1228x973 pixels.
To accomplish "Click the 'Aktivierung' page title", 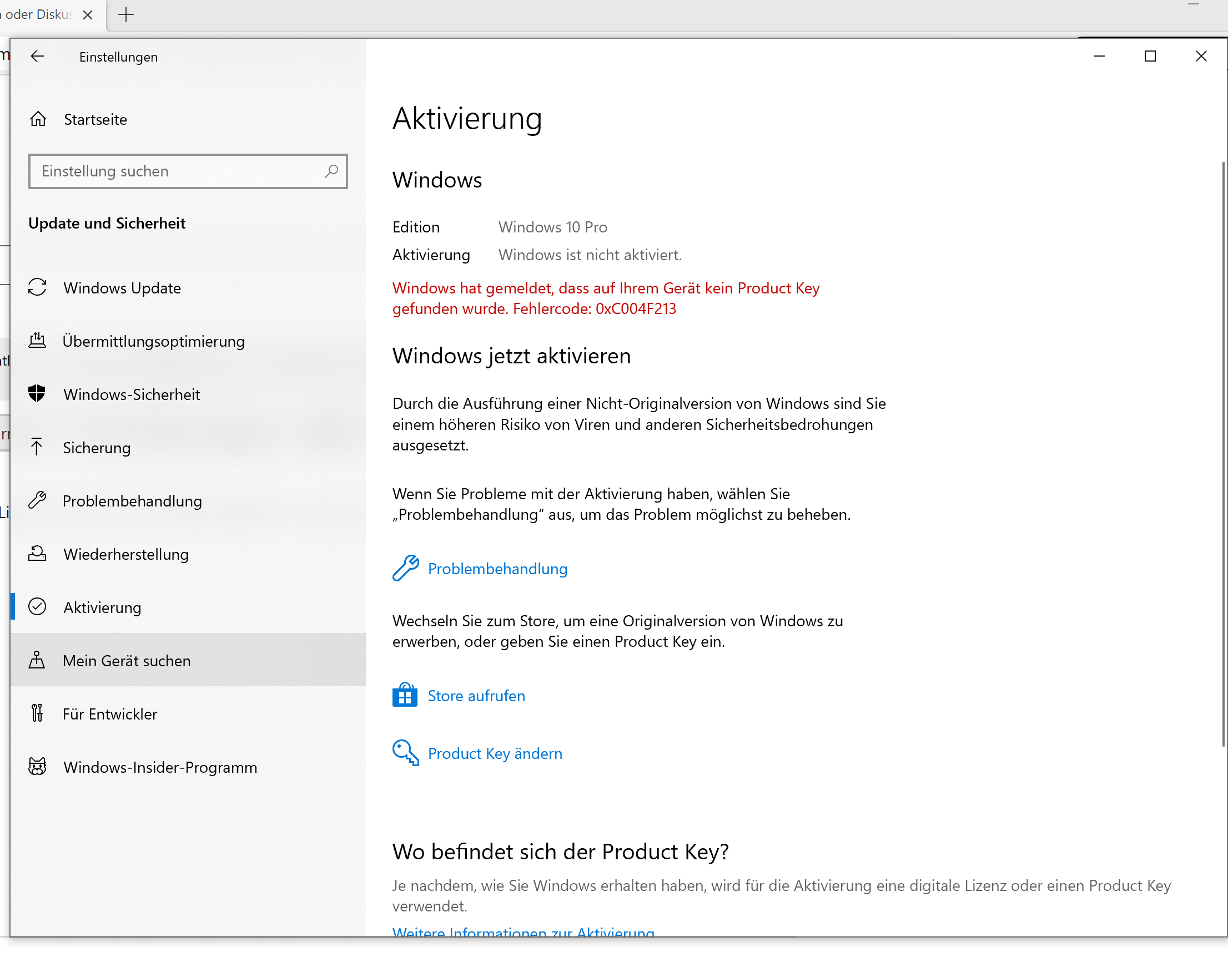I will point(467,118).
